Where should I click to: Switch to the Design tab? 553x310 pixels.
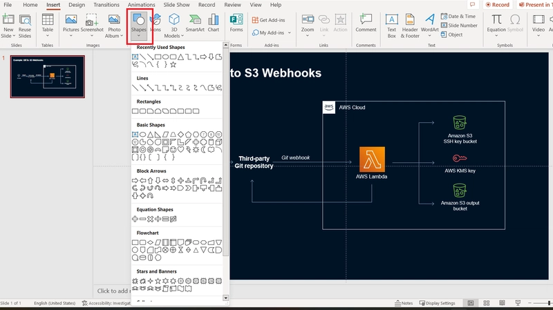point(77,5)
